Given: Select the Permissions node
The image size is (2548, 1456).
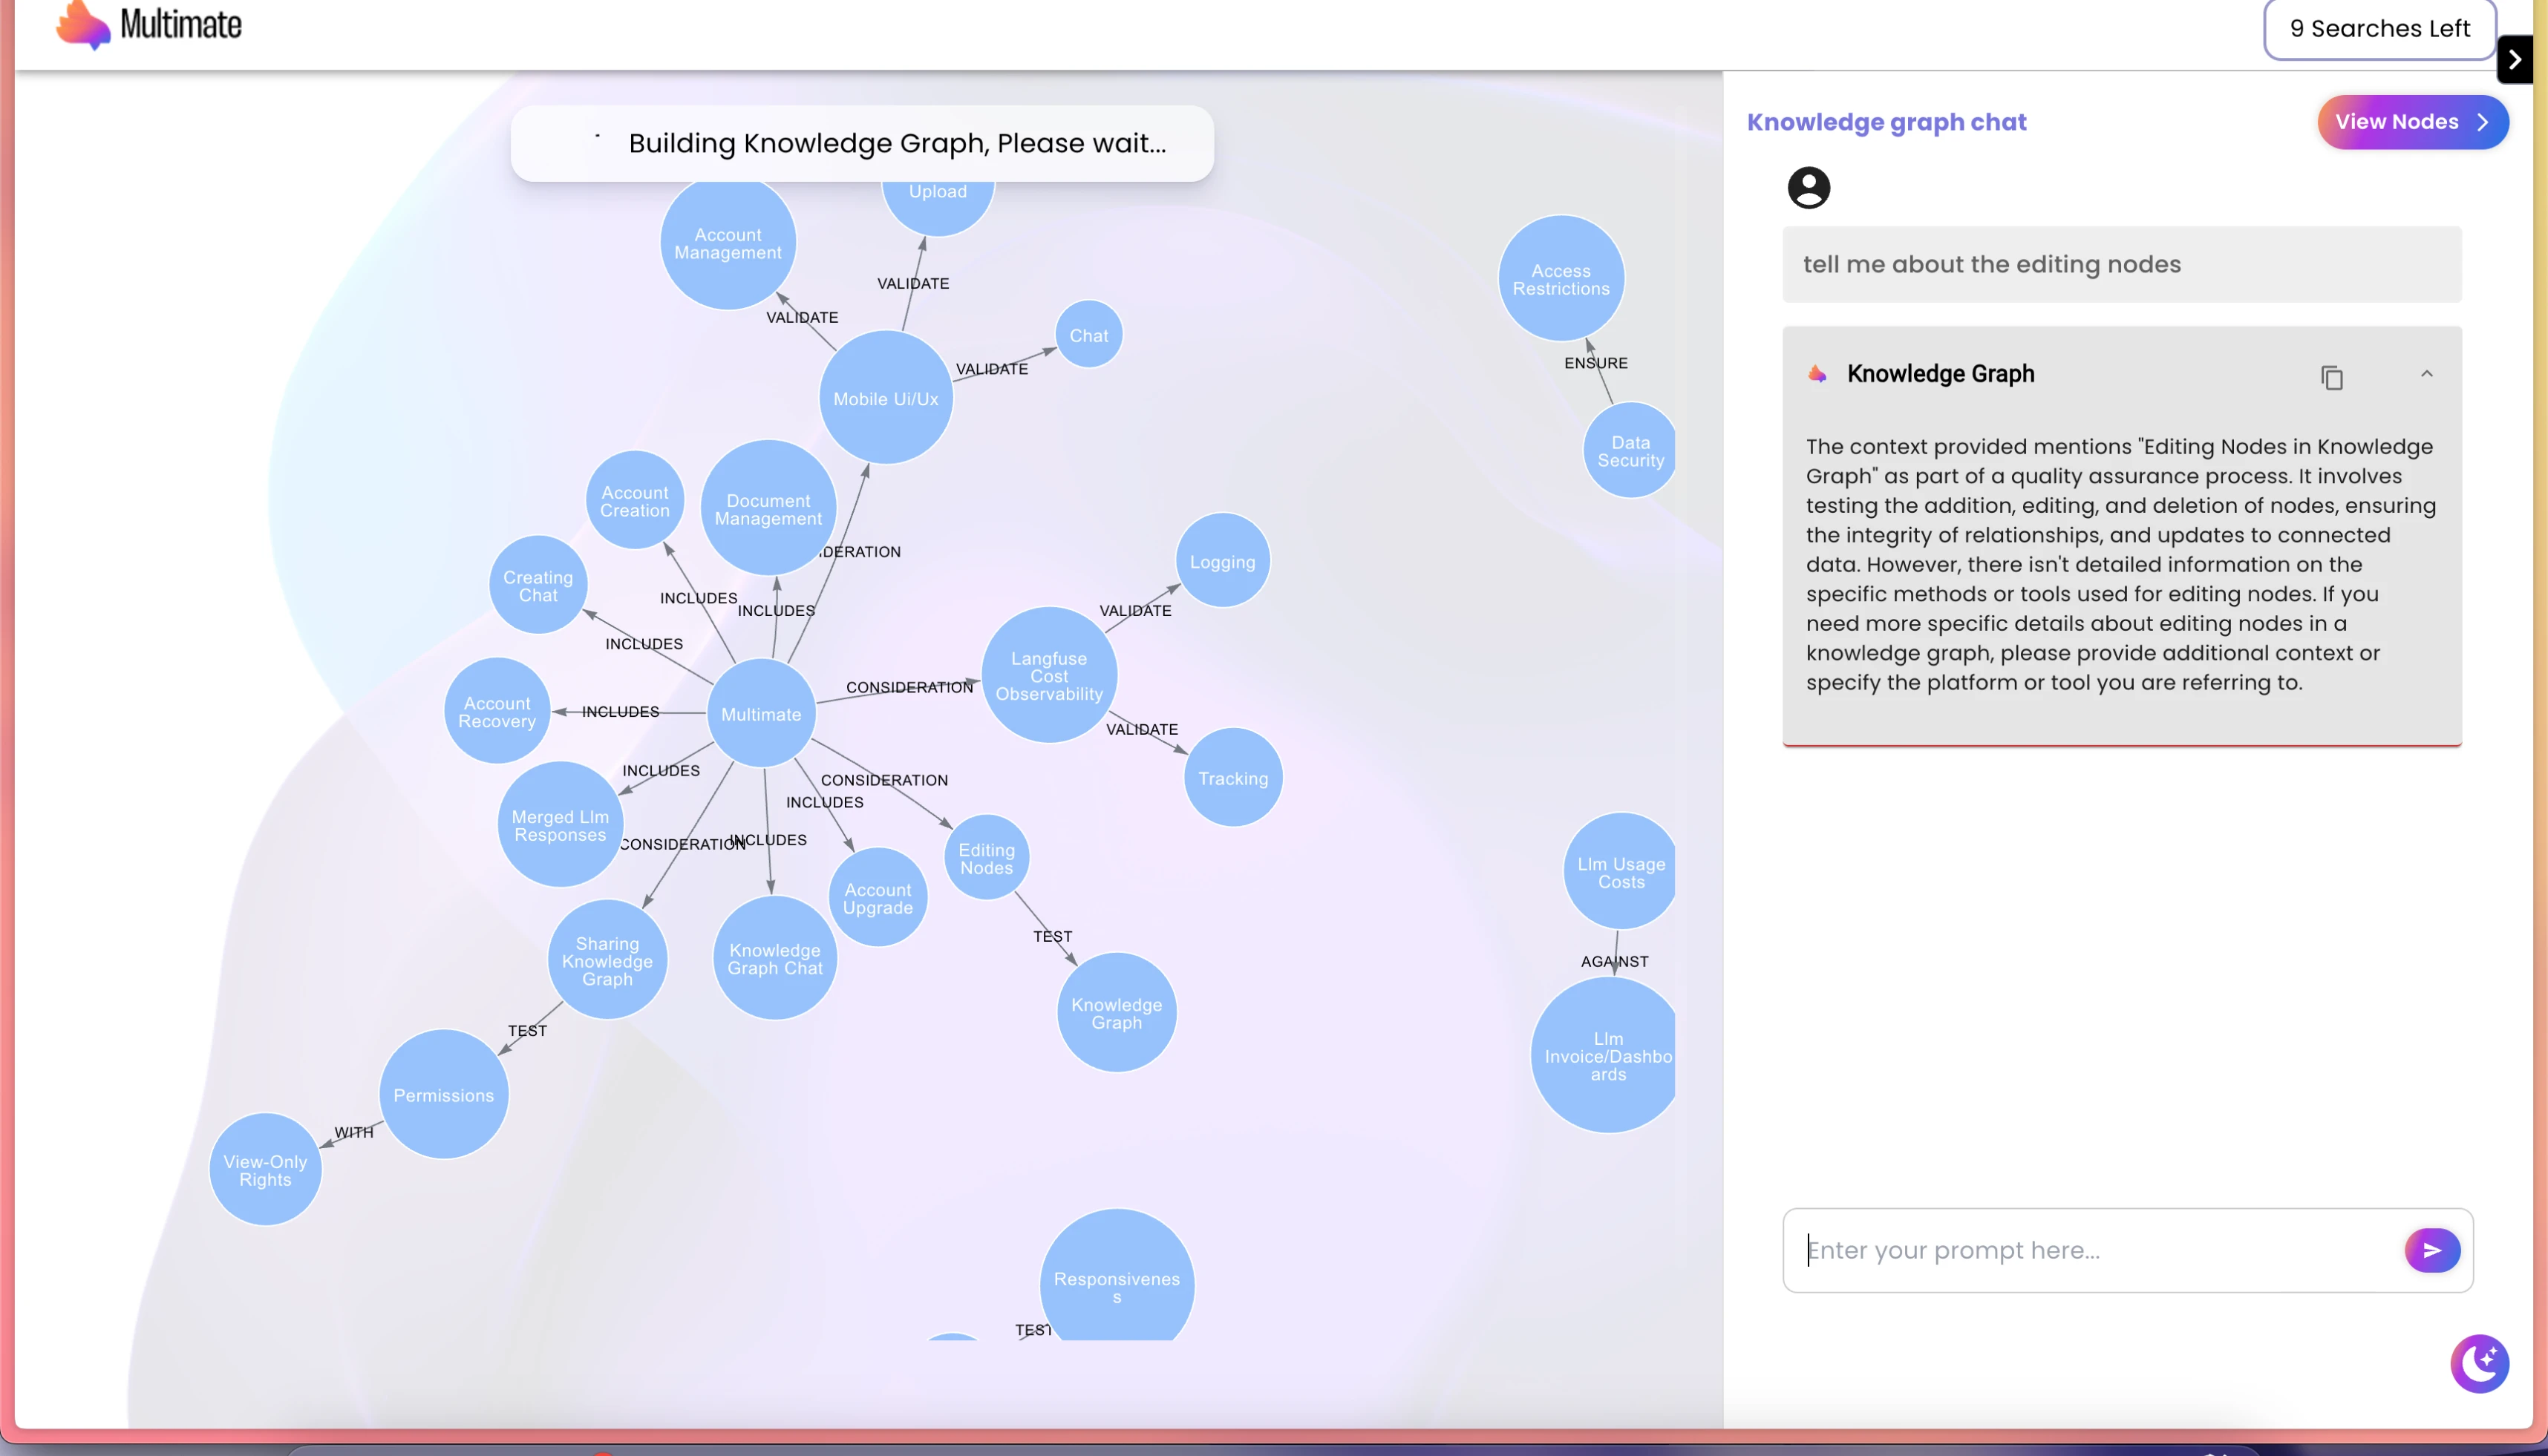Looking at the screenshot, I should 443,1094.
